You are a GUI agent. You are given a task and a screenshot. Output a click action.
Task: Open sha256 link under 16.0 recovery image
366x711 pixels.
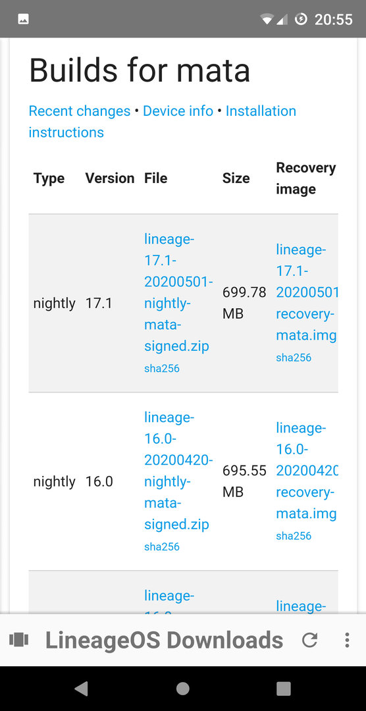[294, 536]
